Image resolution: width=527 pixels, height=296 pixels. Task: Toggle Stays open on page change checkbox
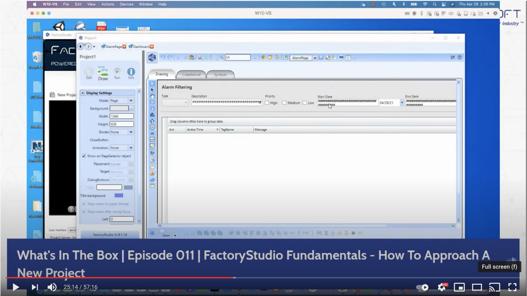84,204
